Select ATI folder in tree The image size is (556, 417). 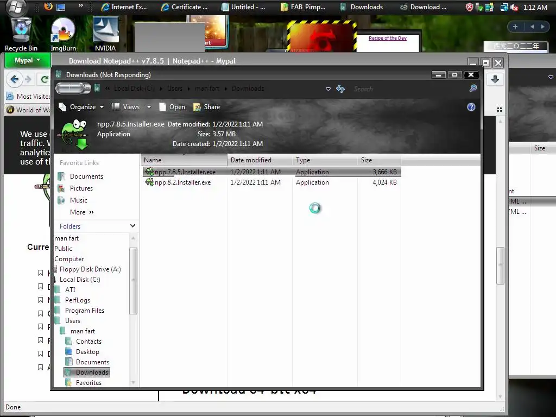click(66, 290)
